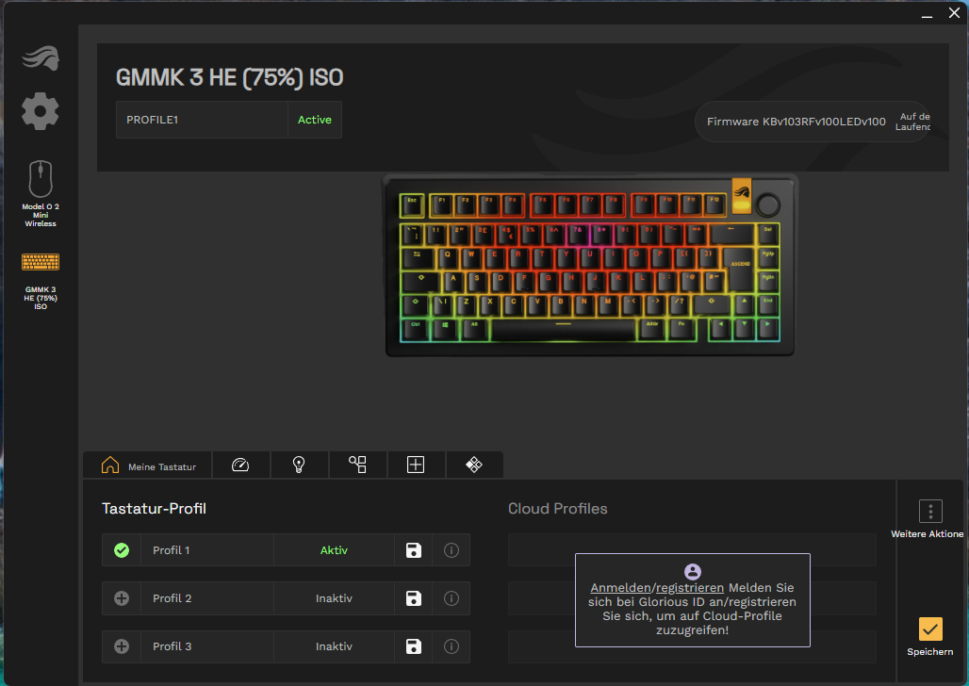The image size is (969, 686).
Task: Save Profil 2 with its floppy disk icon
Action: pyautogui.click(x=414, y=598)
